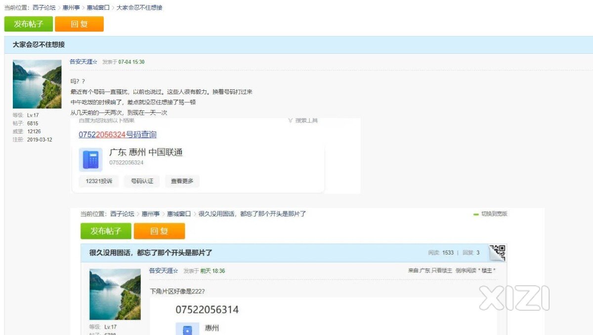This screenshot has width=593, height=335.
Task: Click the orange 回复 button above the 大家会忍不住想接 title
Action: [x=79, y=24]
